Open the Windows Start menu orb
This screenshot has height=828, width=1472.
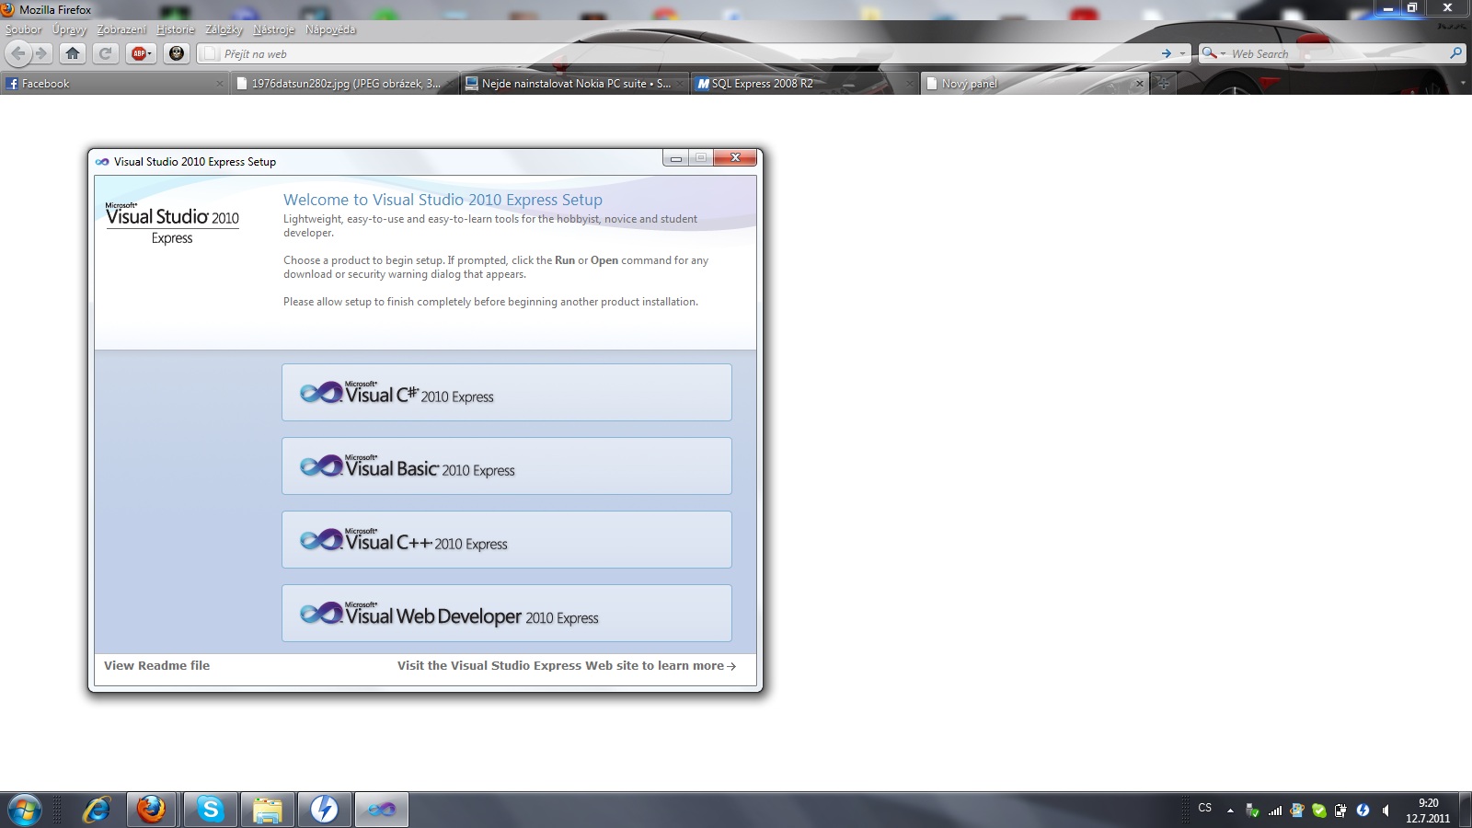pyautogui.click(x=25, y=811)
